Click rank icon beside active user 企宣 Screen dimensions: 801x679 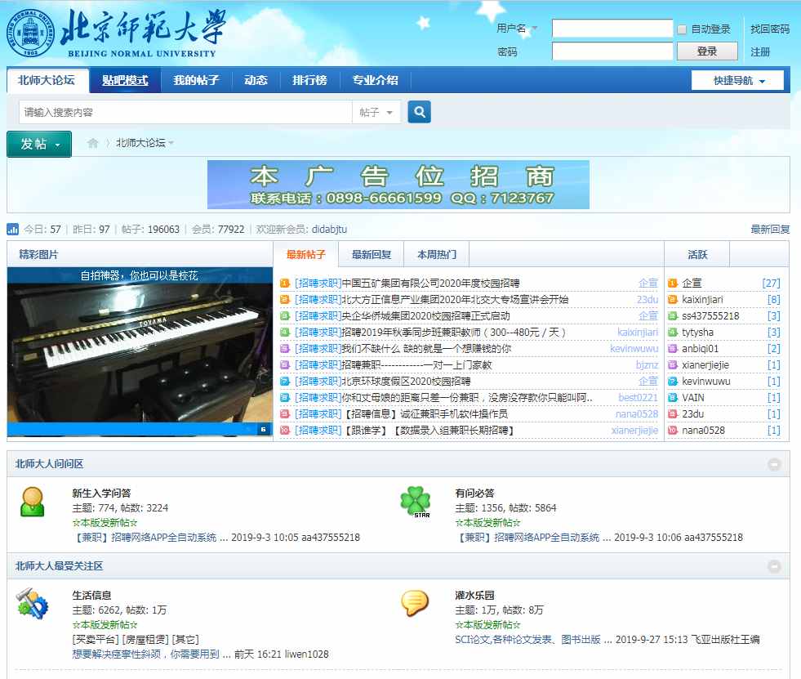673,284
